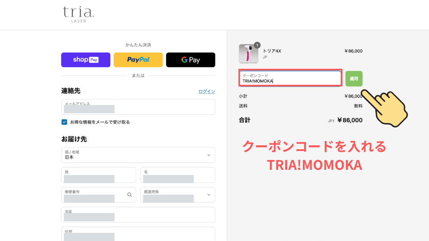Image resolution: width=429 pixels, height=241 pixels.
Task: Select the お届け先 heading
Action: 74,139
